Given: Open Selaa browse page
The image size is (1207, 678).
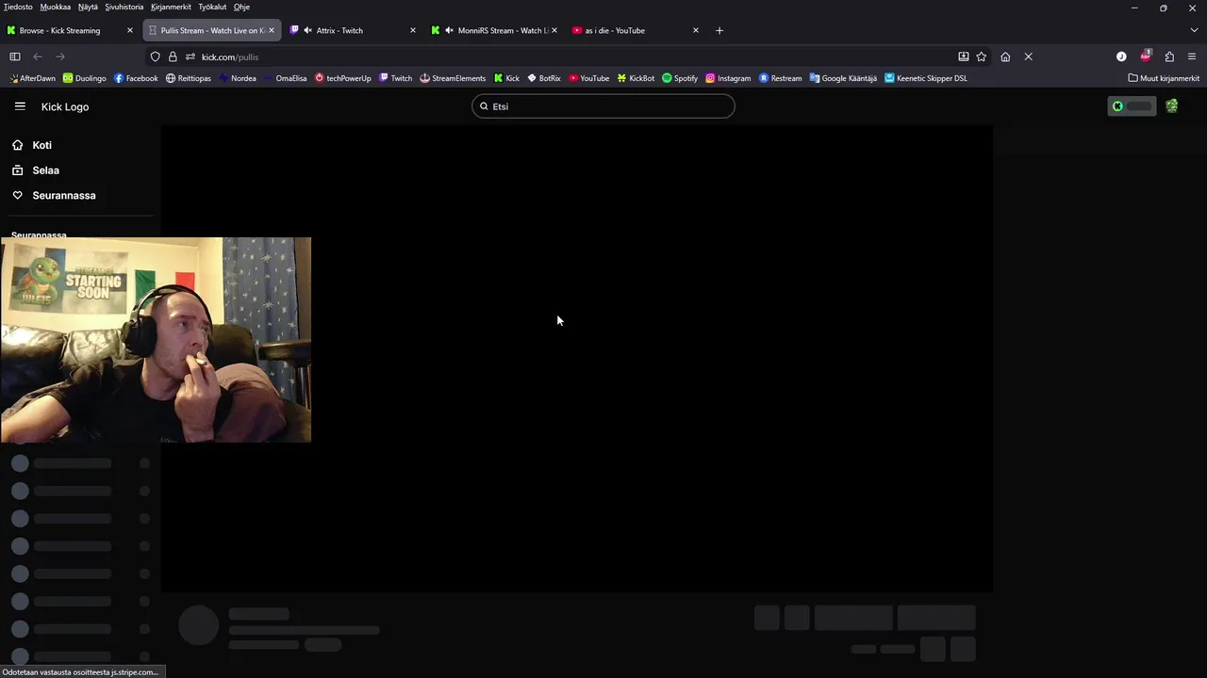Looking at the screenshot, I should click(36, 170).
